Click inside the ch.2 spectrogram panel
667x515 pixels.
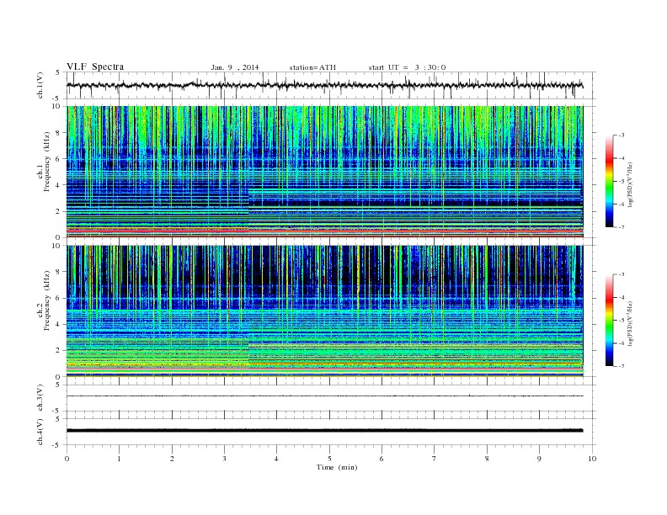325,311
